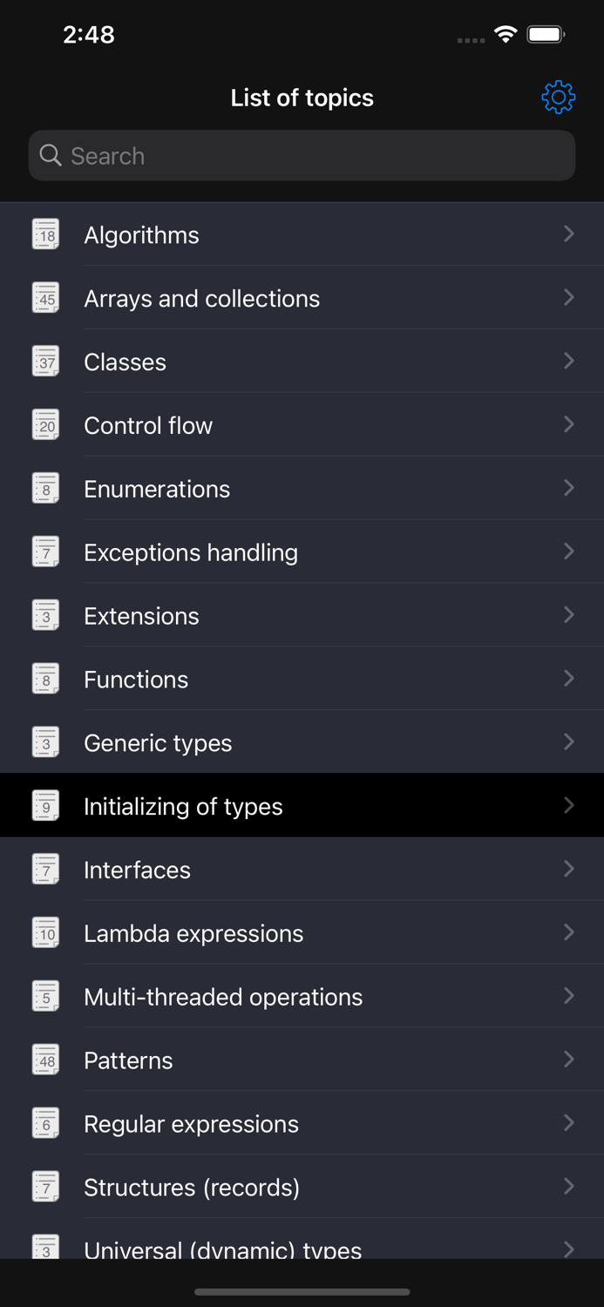The image size is (604, 1307).
Task: Click the Algorithms topic icon showing 18
Action: tap(45, 234)
